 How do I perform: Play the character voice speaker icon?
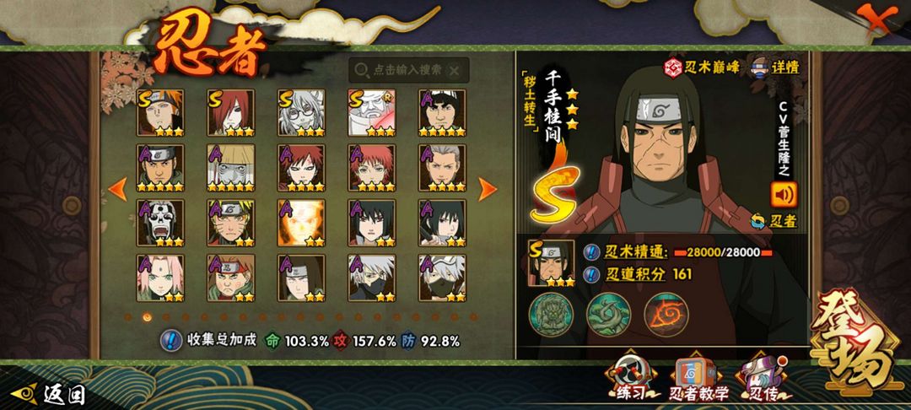(x=784, y=195)
